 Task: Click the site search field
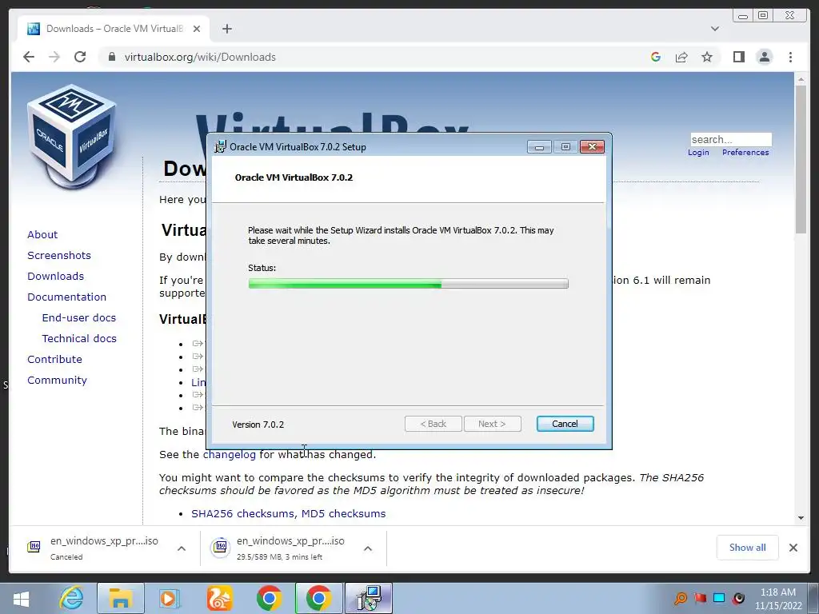pos(731,139)
